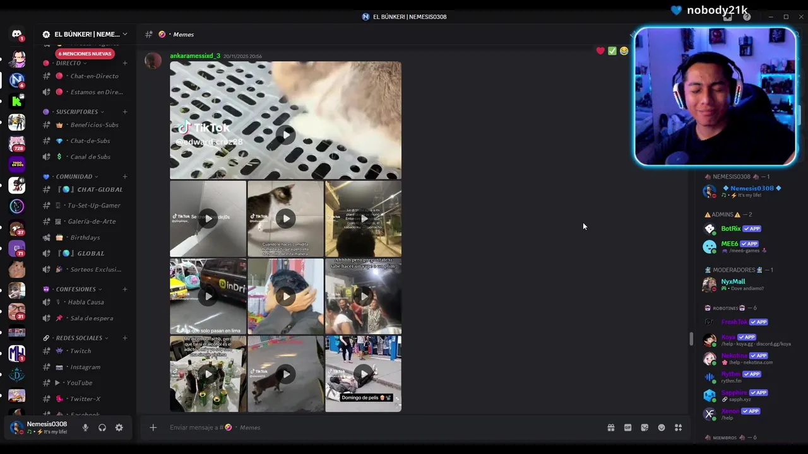Collapse the CONFESIONES category
The width and height of the screenshot is (808, 454).
[x=76, y=289]
